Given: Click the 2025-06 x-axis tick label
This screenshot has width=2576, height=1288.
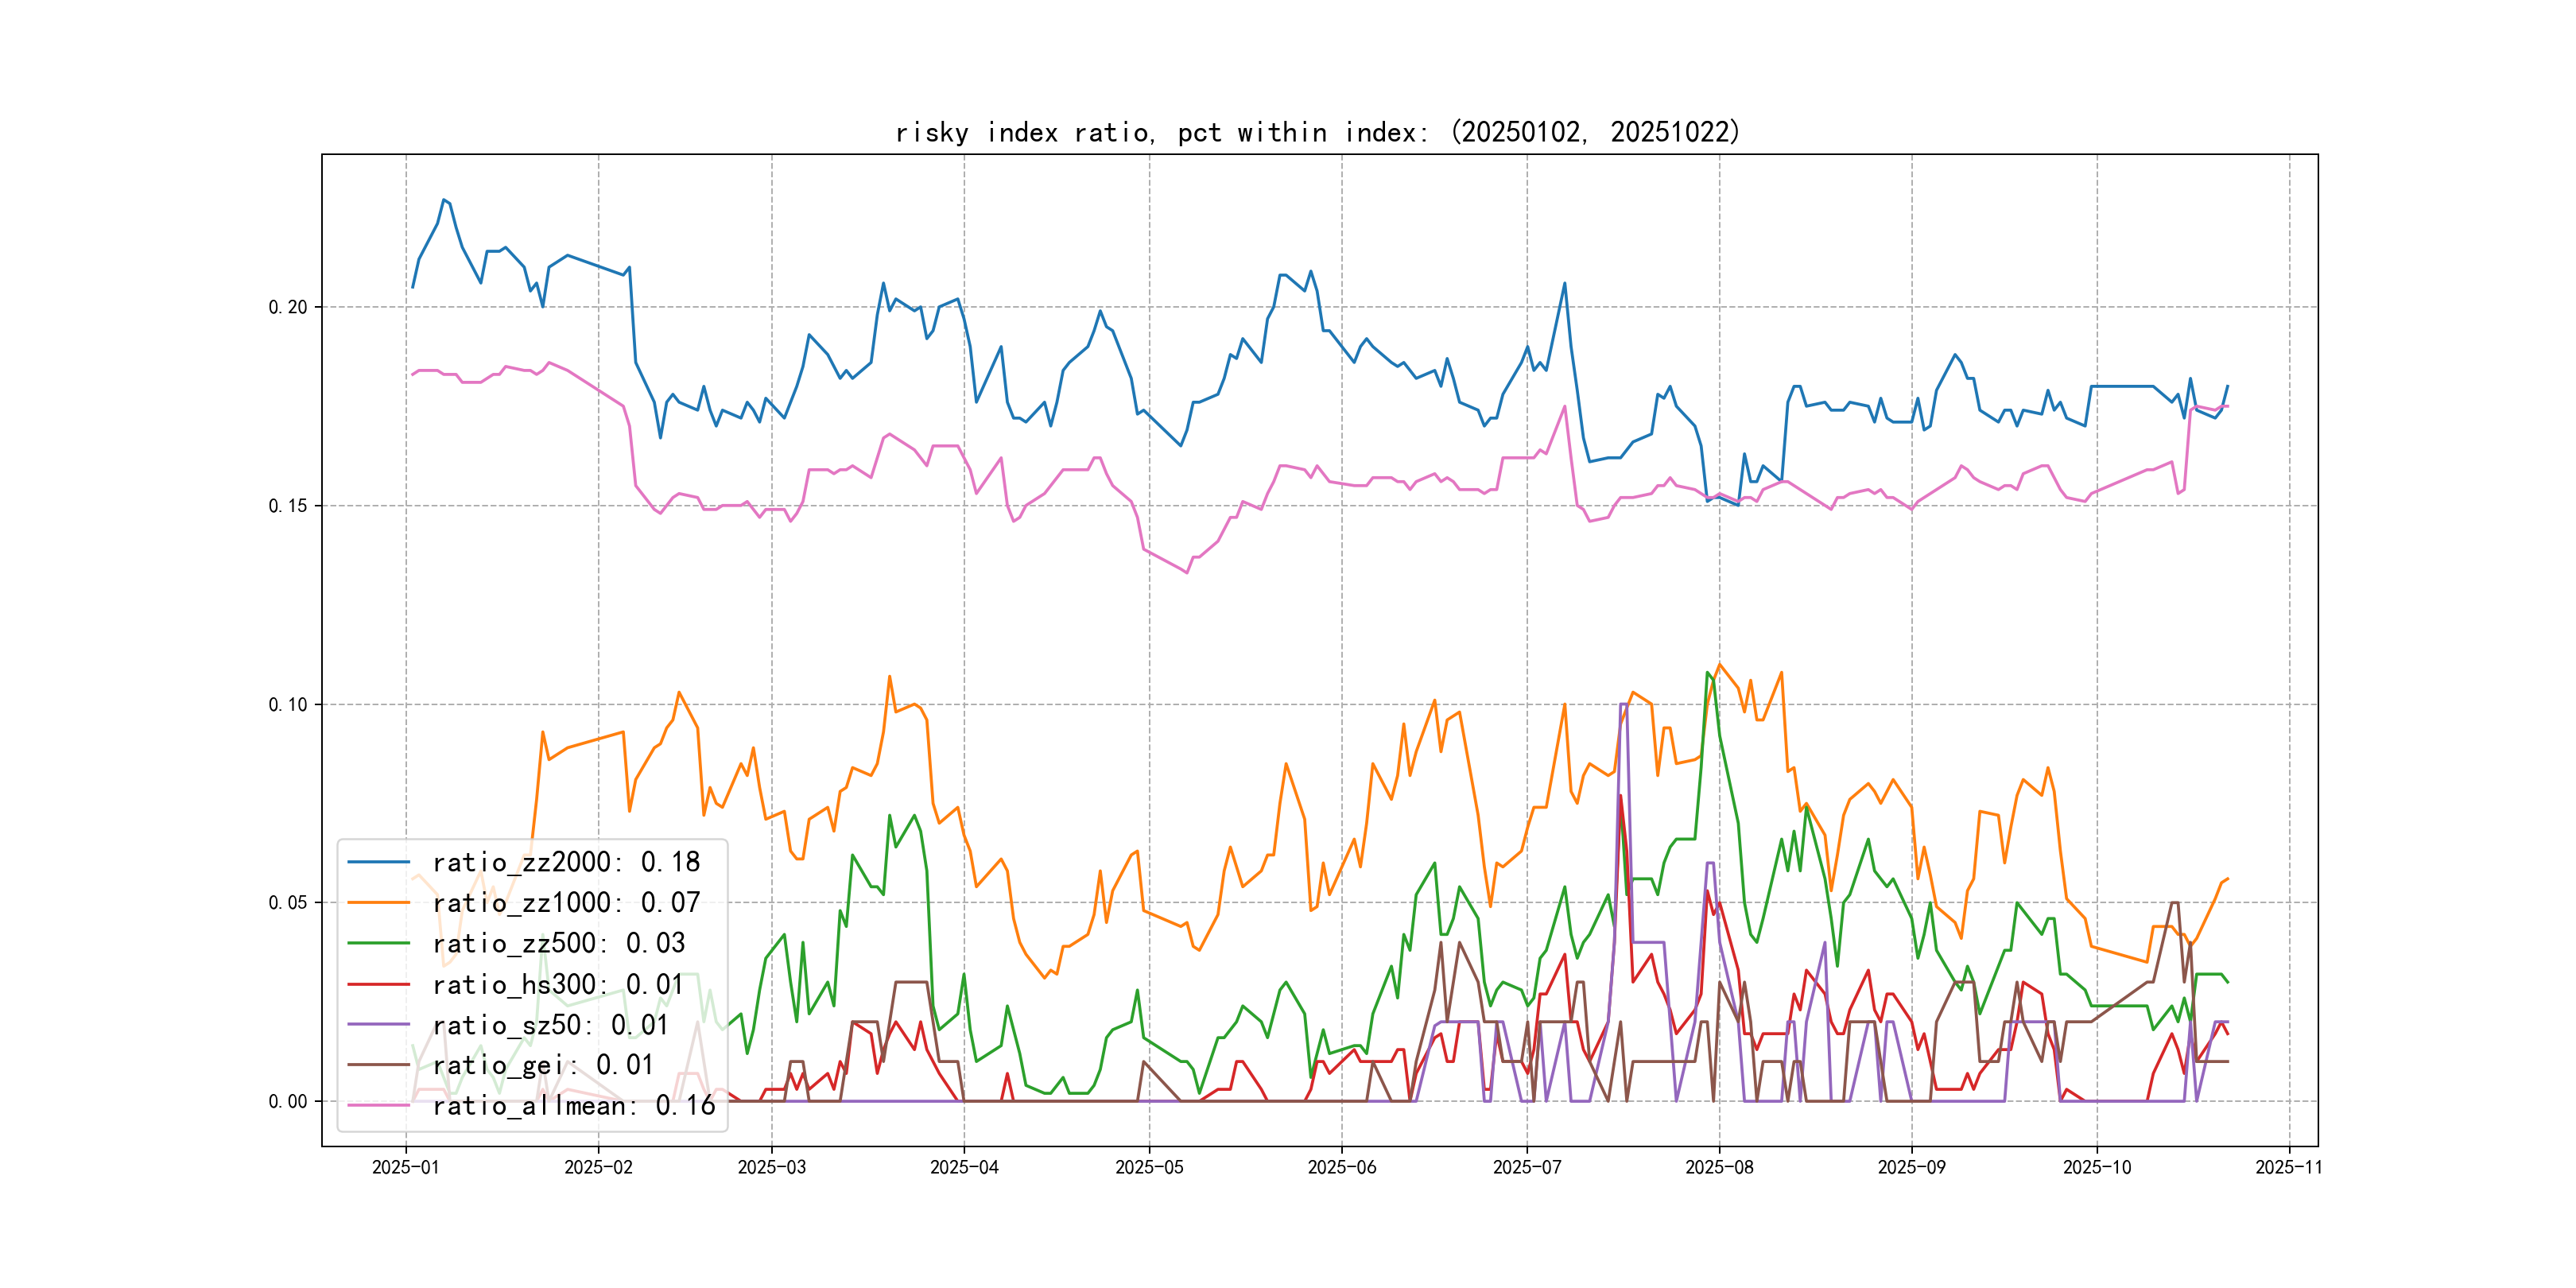Looking at the screenshot, I should (1341, 1167).
